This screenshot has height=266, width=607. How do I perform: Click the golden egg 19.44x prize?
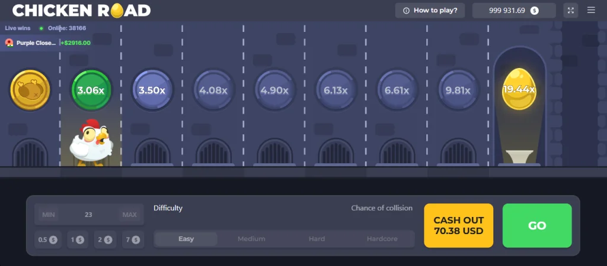(x=519, y=89)
